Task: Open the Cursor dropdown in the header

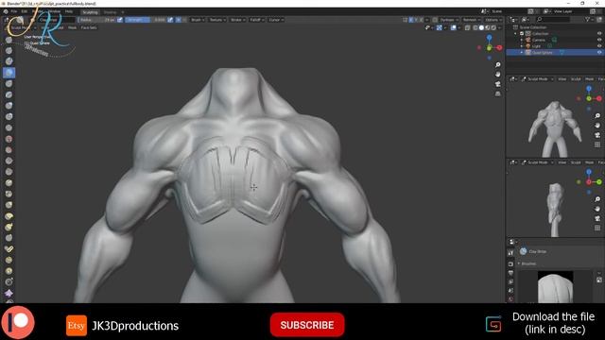Action: click(x=276, y=20)
